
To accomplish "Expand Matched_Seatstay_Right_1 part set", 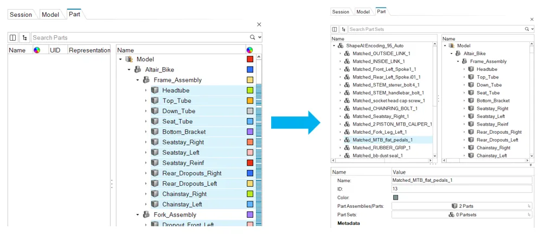I will coord(340,116).
